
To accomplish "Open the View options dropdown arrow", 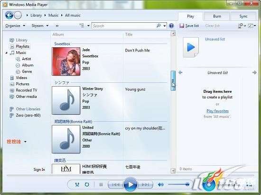I will pos(88,26).
